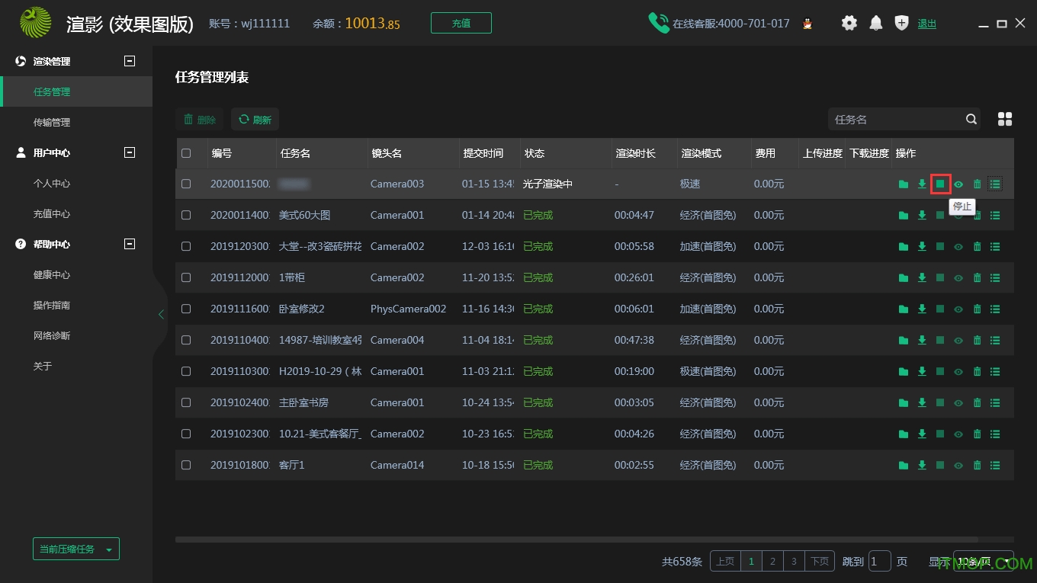
Task: Download output of 主卧室书房 task
Action: (x=922, y=402)
